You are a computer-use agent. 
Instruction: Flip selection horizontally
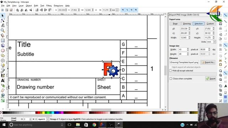coord(26,10)
